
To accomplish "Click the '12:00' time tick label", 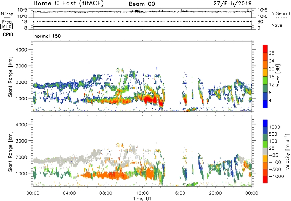I will pyautogui.click(x=142, y=193).
